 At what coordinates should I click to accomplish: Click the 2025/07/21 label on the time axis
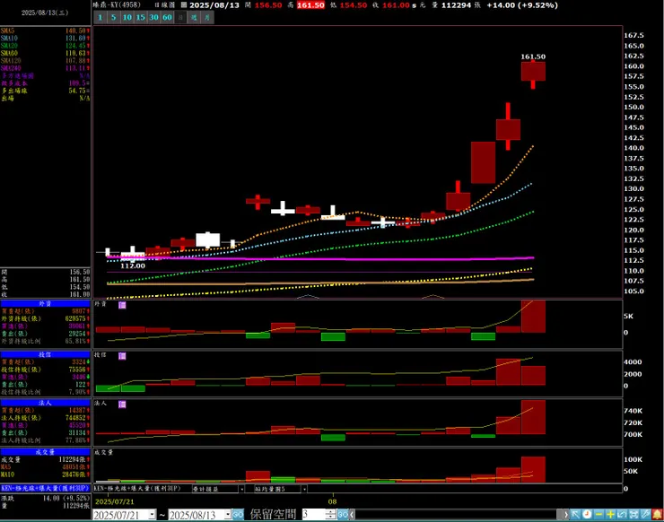pos(114,501)
